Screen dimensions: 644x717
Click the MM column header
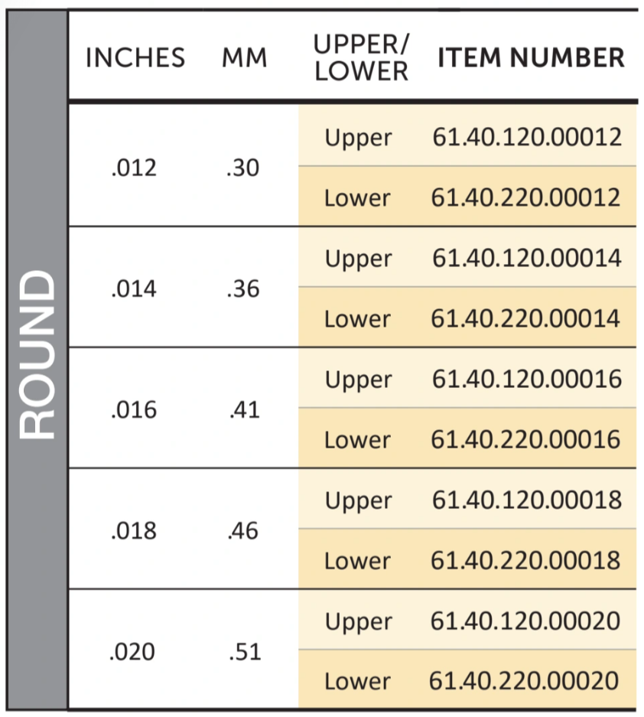pos(245,58)
